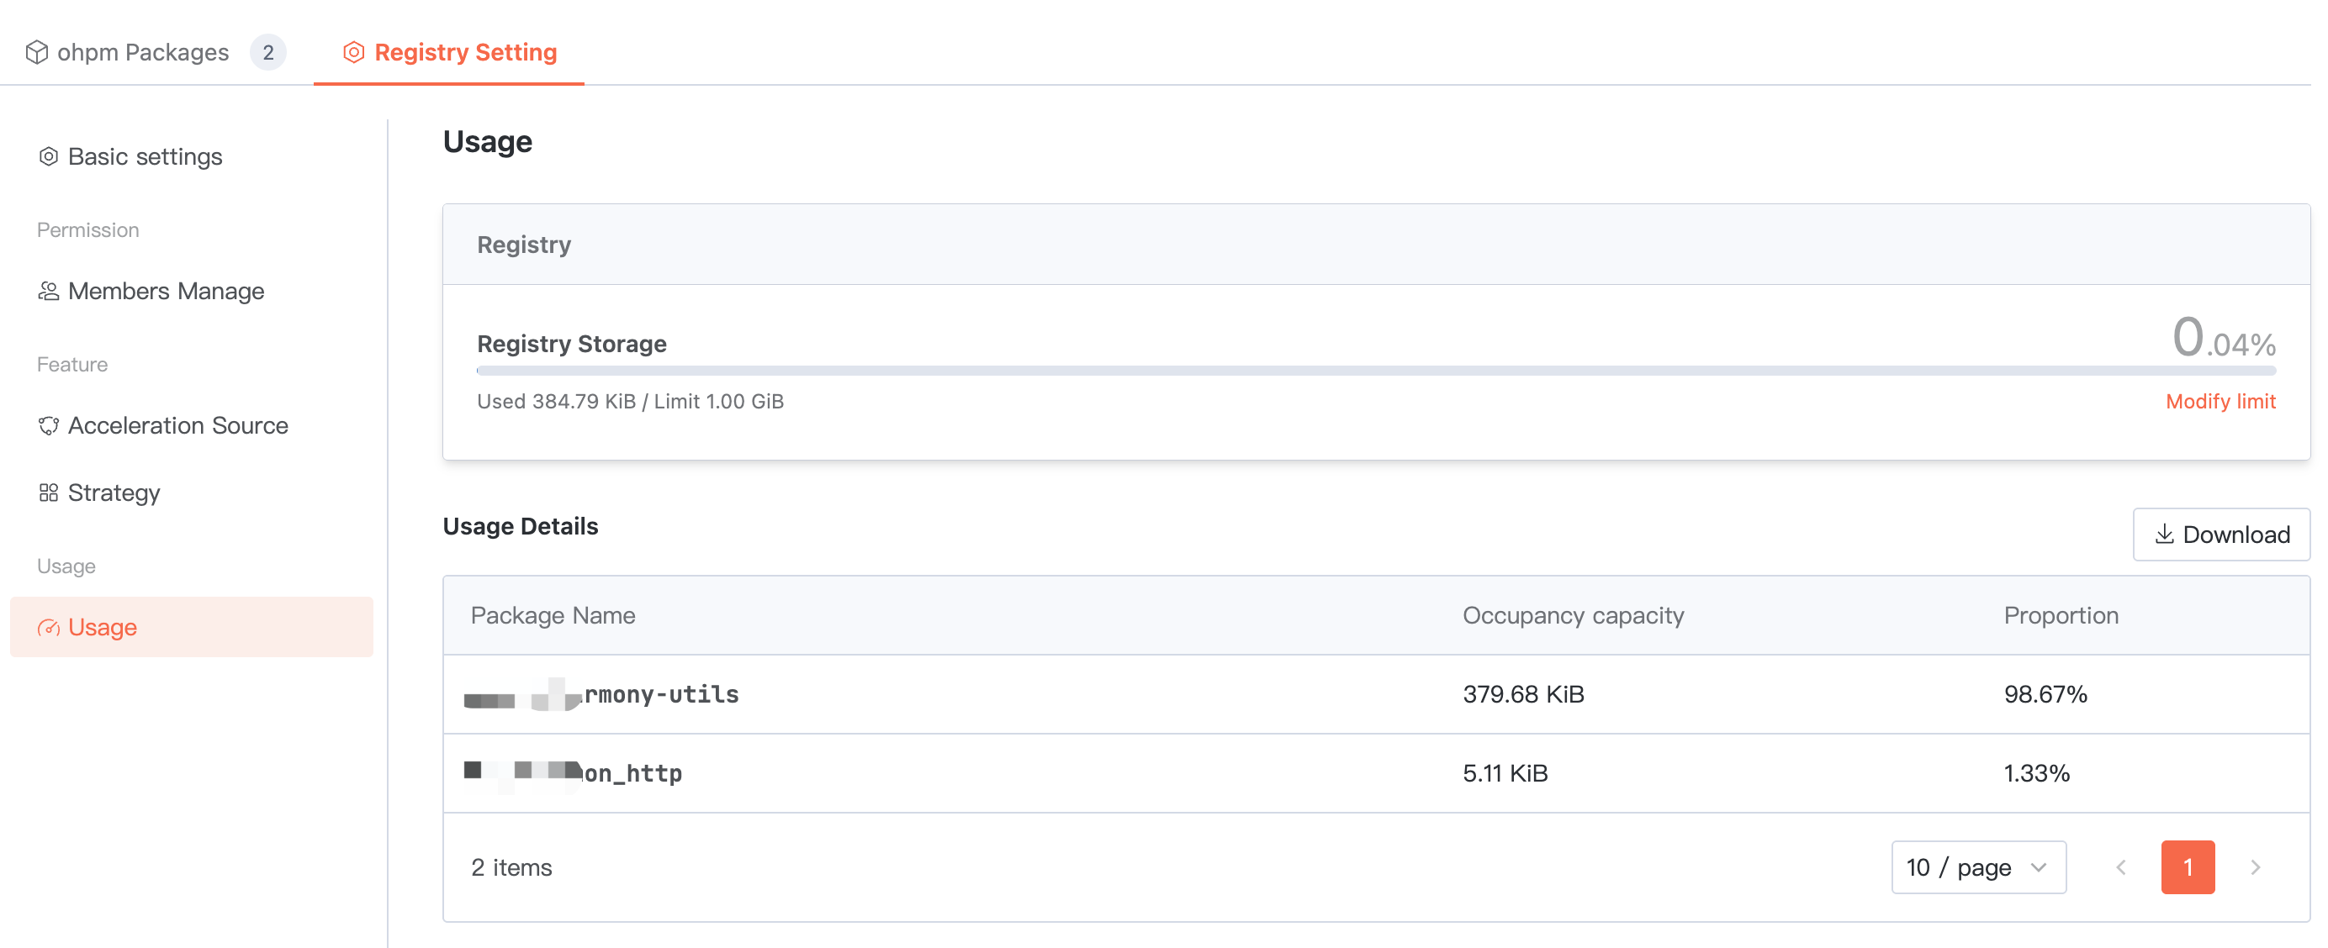Click the Members Manage people icon
2328x948 pixels.
point(49,292)
